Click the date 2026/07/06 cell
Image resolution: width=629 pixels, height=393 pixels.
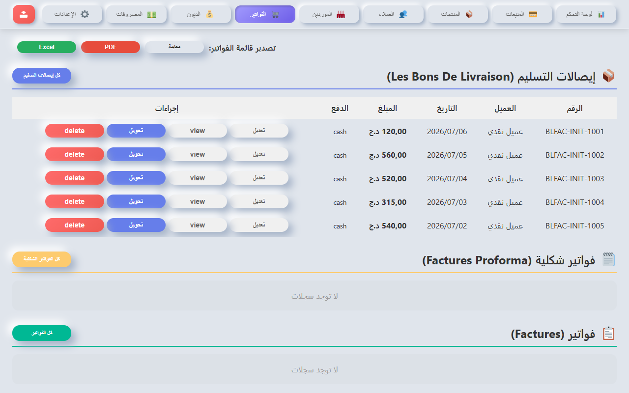pyautogui.click(x=447, y=132)
